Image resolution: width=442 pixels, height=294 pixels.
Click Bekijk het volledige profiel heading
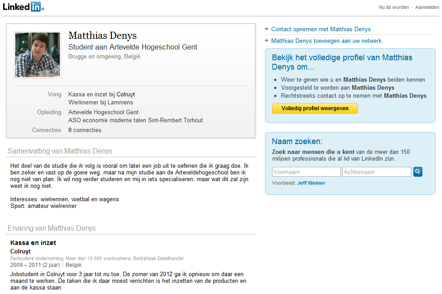pyautogui.click(x=342, y=62)
